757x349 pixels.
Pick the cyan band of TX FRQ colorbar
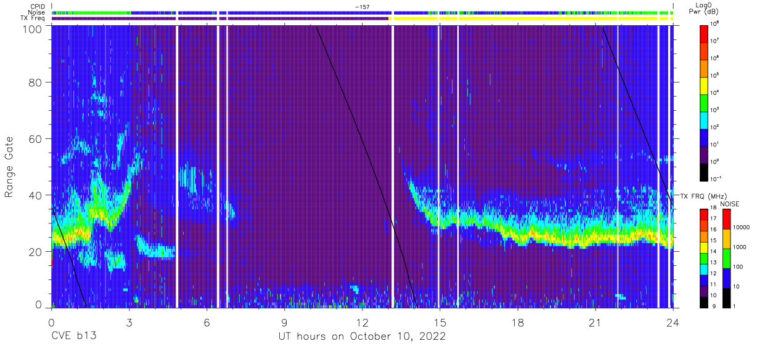tap(704, 269)
